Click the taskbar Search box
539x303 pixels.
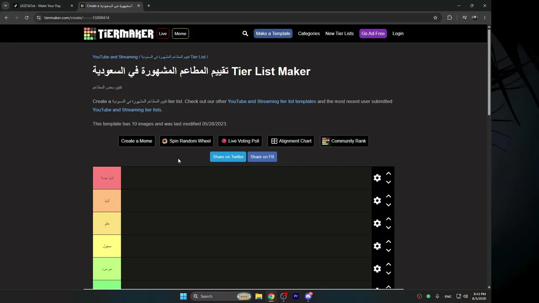[x=221, y=296]
